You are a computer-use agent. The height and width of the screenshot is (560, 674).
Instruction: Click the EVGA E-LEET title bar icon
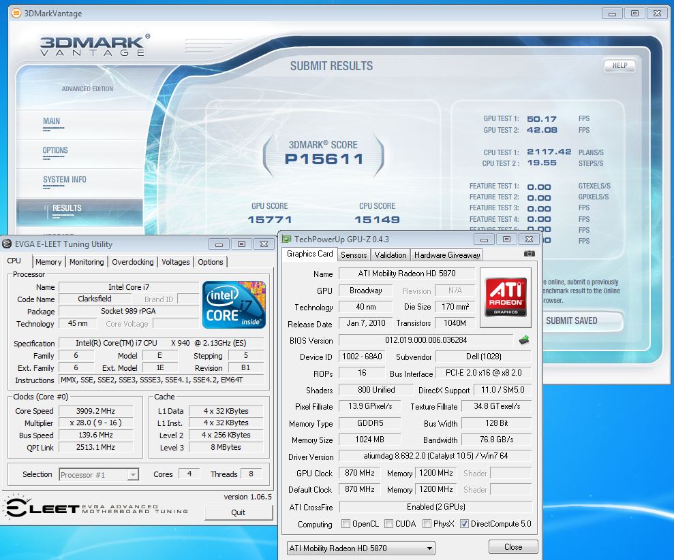coord(7,244)
